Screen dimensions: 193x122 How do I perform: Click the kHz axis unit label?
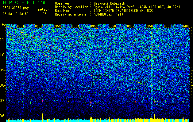(x=3, y=25)
